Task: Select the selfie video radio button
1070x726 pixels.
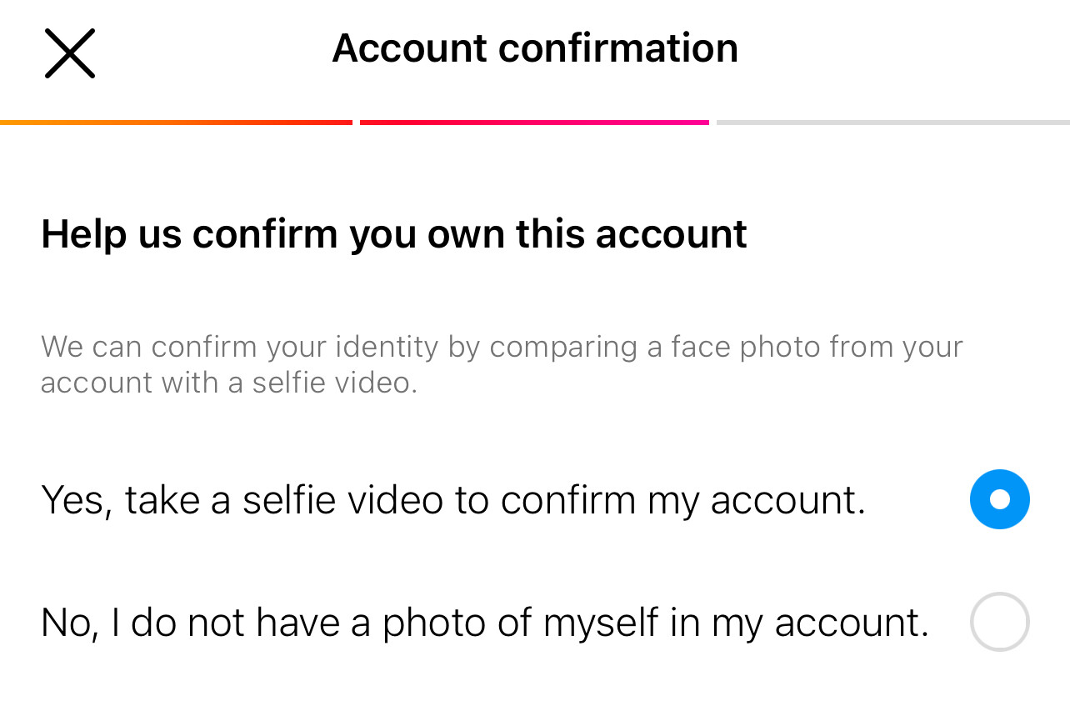Action: (x=999, y=499)
